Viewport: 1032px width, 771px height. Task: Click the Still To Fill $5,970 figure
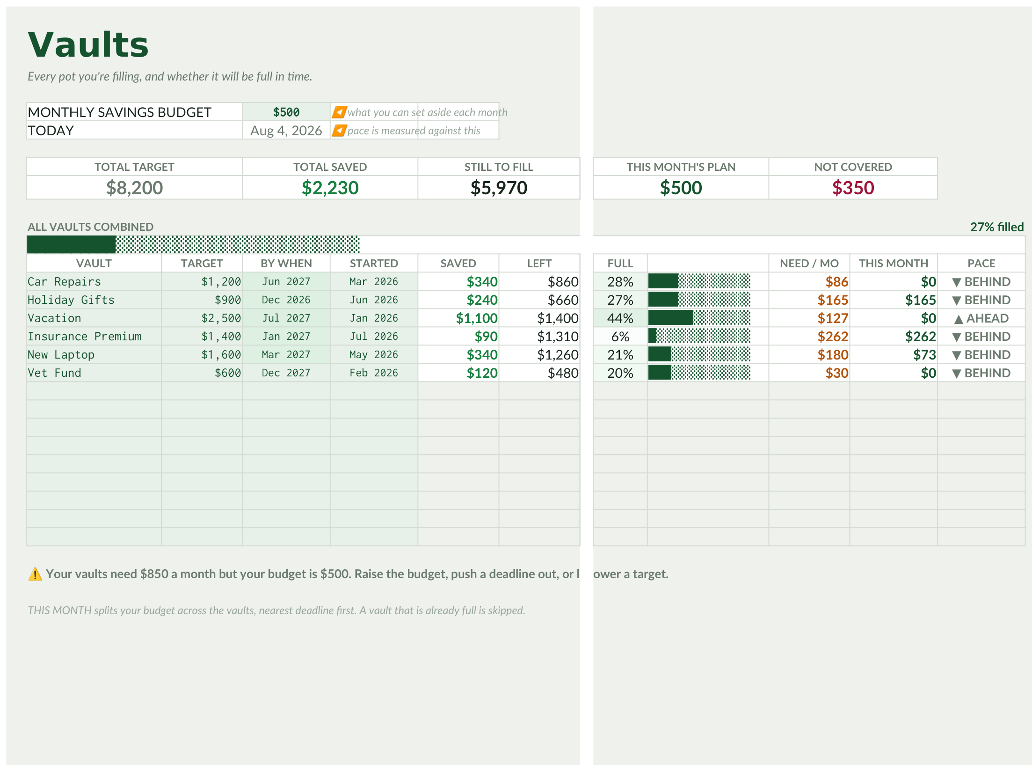(x=499, y=188)
